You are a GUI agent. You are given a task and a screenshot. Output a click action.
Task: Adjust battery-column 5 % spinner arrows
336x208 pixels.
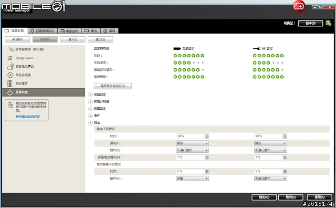tap(207, 171)
